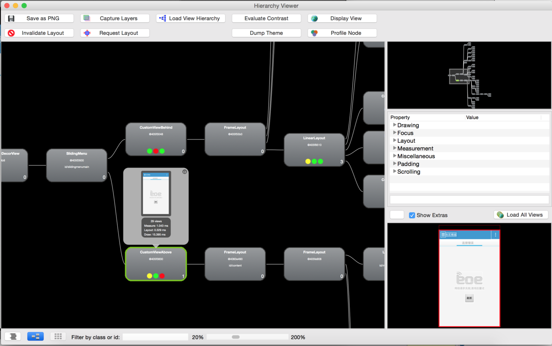This screenshot has height=346, width=552.
Task: Click the node preview thumbnail in popup
Action: [x=156, y=193]
